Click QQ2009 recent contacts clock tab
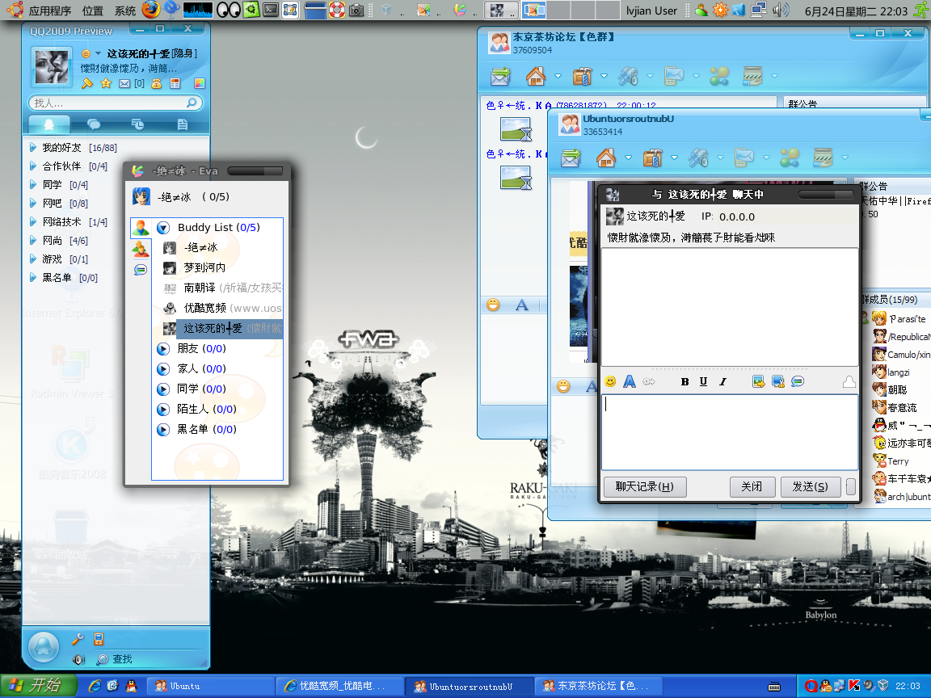The width and height of the screenshot is (931, 698). (x=137, y=124)
